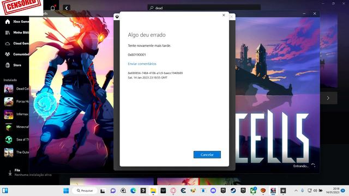
Task: Click the microphone tray icon
Action: coord(302,191)
